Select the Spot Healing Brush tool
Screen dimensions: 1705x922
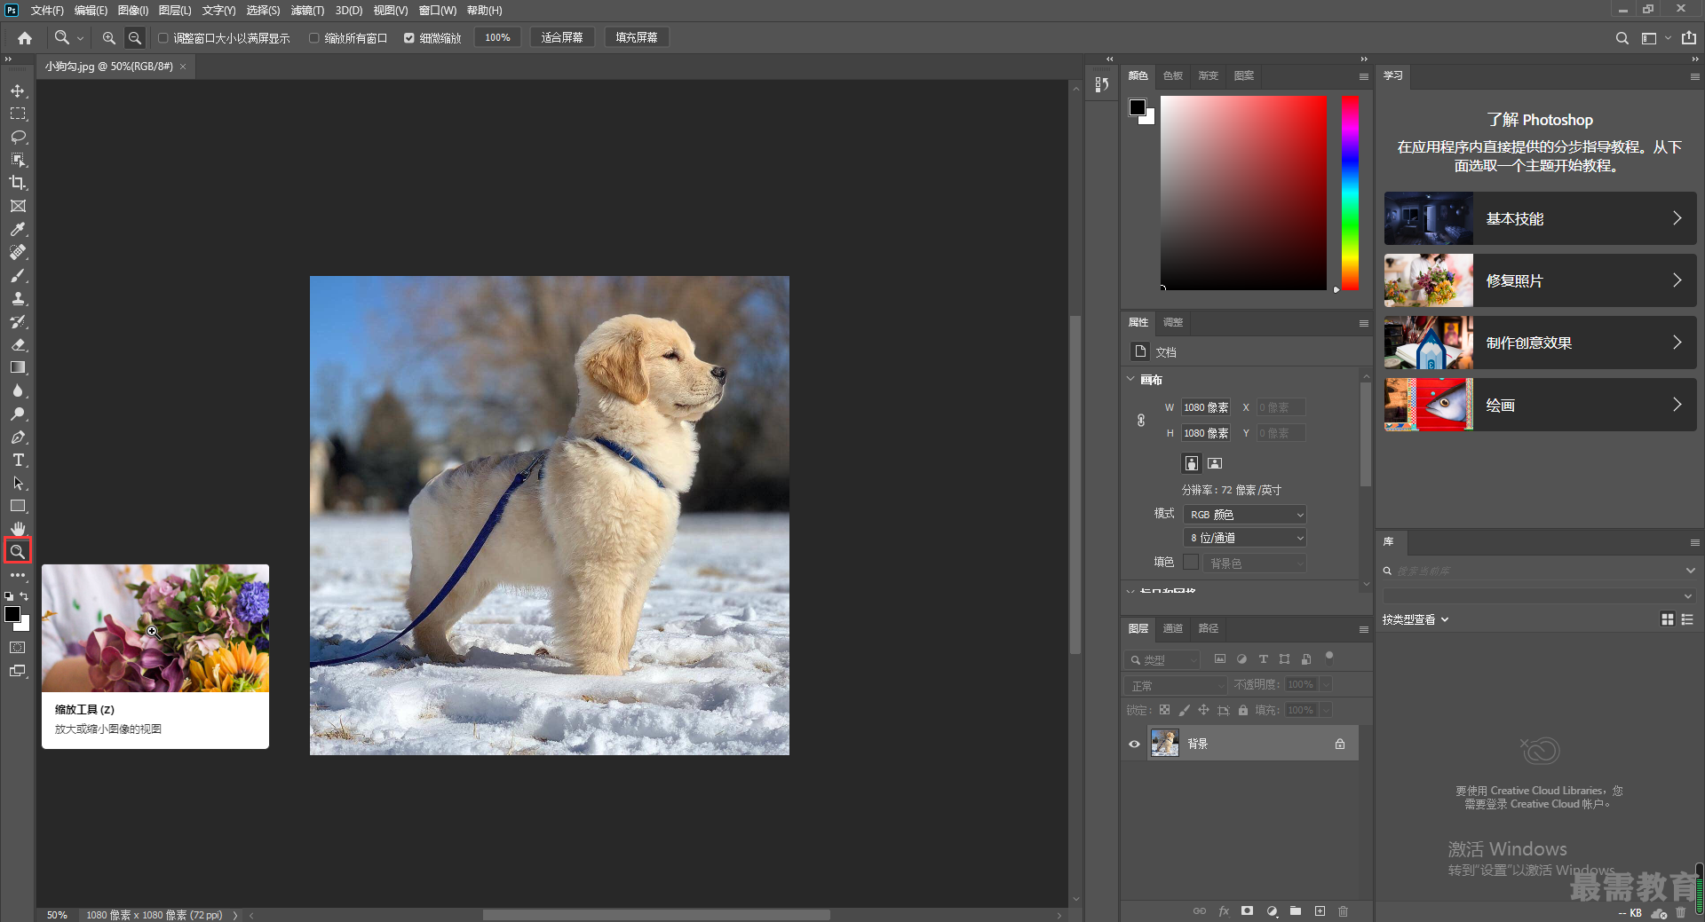coord(18,252)
